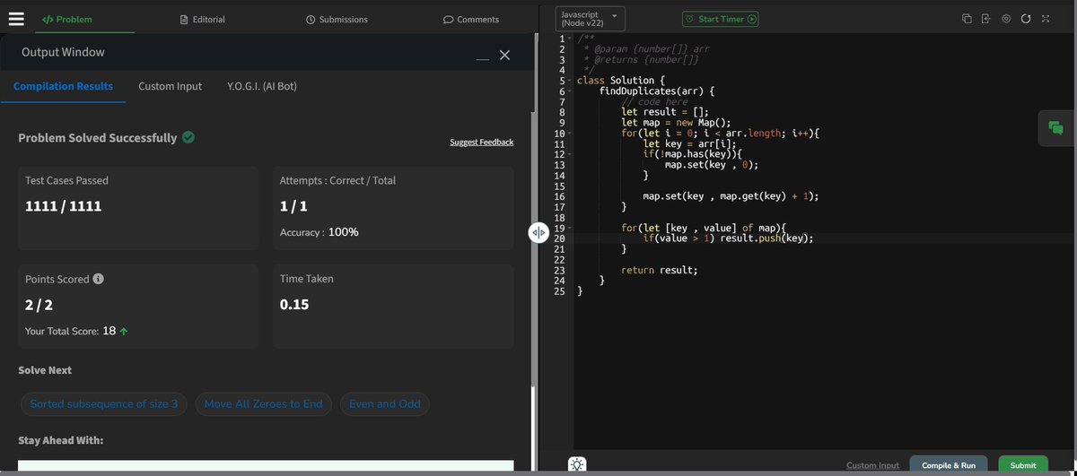Minimize the Output Window
Image resolution: width=1077 pixels, height=476 pixels.
click(483, 59)
